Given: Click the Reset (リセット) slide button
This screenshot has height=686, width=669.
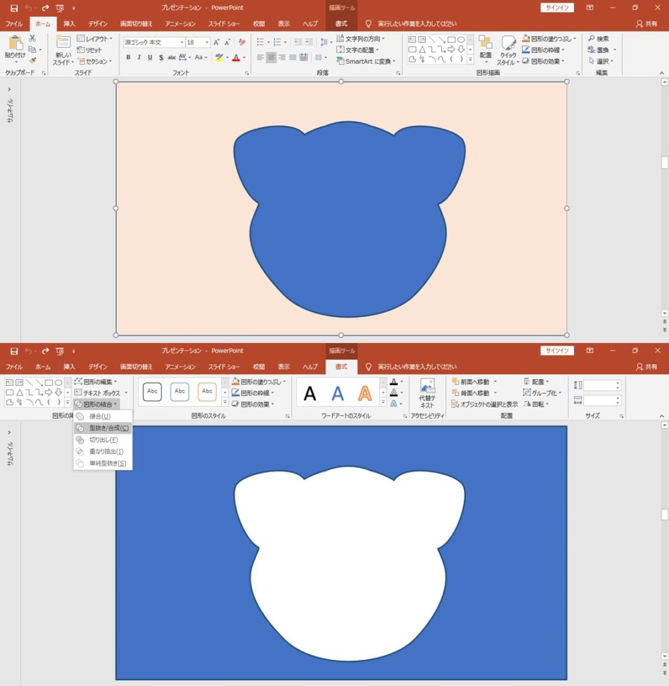Looking at the screenshot, I should coord(90,50).
